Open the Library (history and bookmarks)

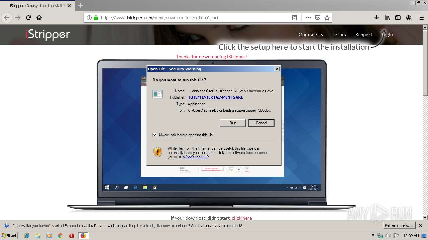[x=387, y=18]
